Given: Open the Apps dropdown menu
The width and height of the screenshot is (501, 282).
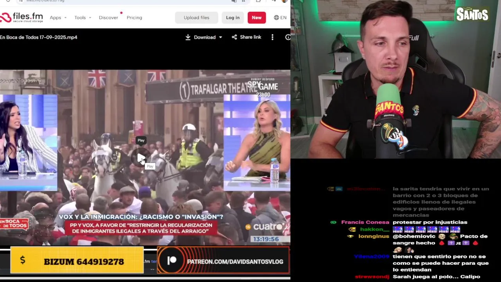Looking at the screenshot, I should click(58, 18).
